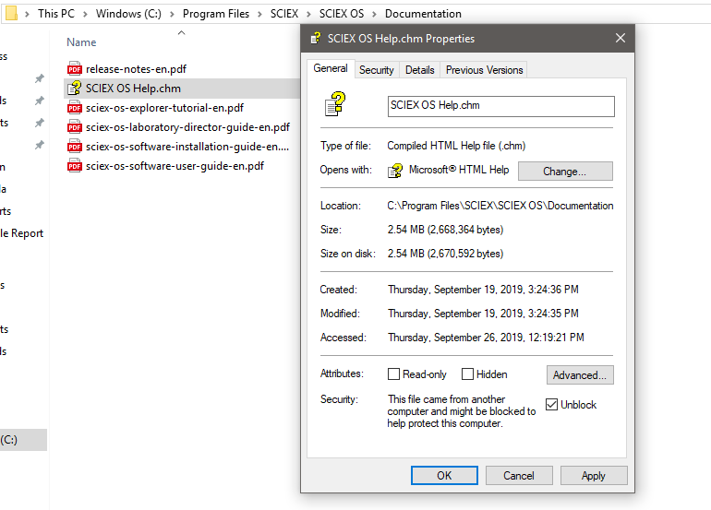Click the Location path text in Properties
The image size is (711, 510).
(500, 206)
